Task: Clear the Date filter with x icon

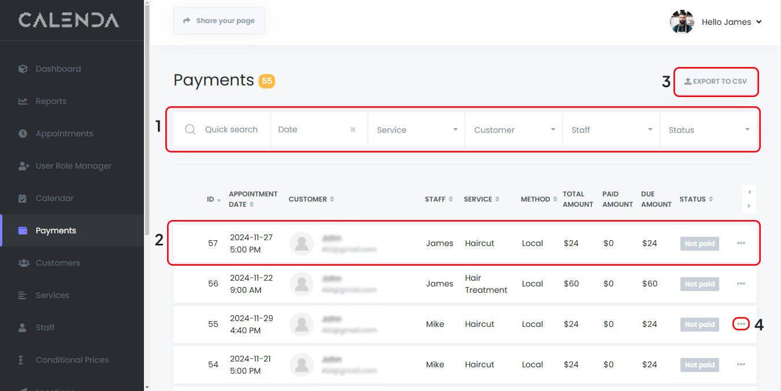Action: pos(353,130)
